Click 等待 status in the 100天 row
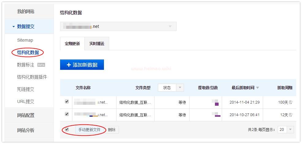This screenshot has height=144, width=302. (x=182, y=102)
